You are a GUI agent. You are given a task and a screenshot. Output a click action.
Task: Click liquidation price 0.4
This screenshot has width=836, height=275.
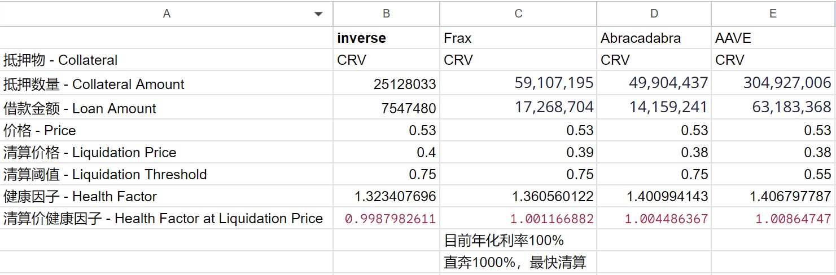(x=387, y=152)
